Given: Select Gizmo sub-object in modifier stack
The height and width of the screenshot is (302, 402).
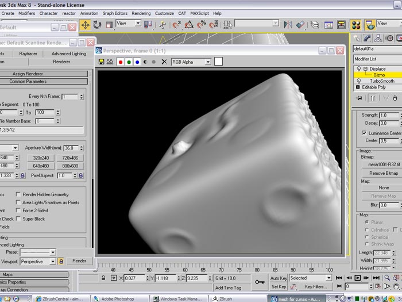Looking at the screenshot, I should tap(379, 75).
